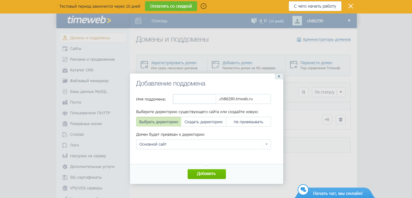Select the Выбрать директорию option
Image resolution: width=412 pixels, height=198 pixels.
click(158, 122)
